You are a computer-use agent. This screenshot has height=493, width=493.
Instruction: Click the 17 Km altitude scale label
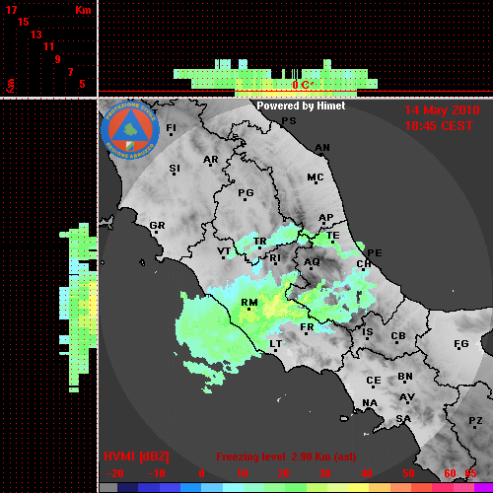12,10
